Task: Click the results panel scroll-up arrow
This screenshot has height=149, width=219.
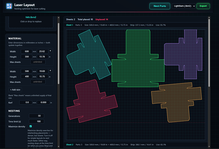Action: [x=209, y=17]
